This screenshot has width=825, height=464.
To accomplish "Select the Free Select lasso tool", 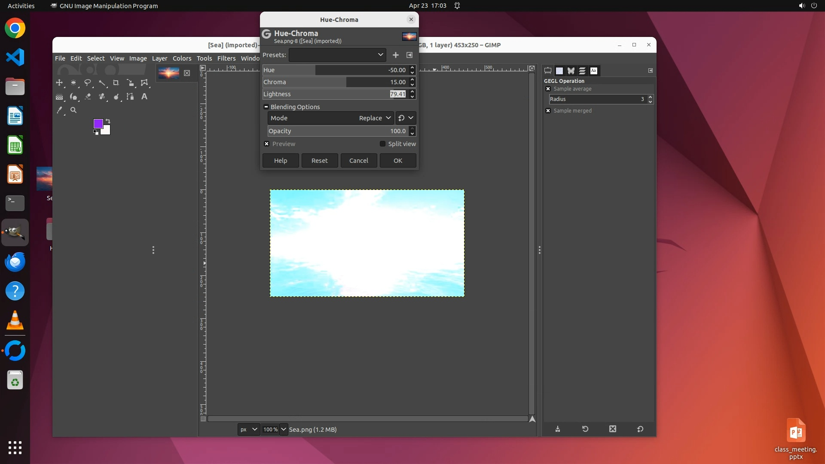I will (88, 82).
